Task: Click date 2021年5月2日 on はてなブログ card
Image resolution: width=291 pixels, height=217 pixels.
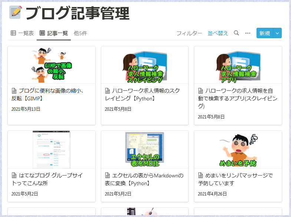Action: [25, 194]
